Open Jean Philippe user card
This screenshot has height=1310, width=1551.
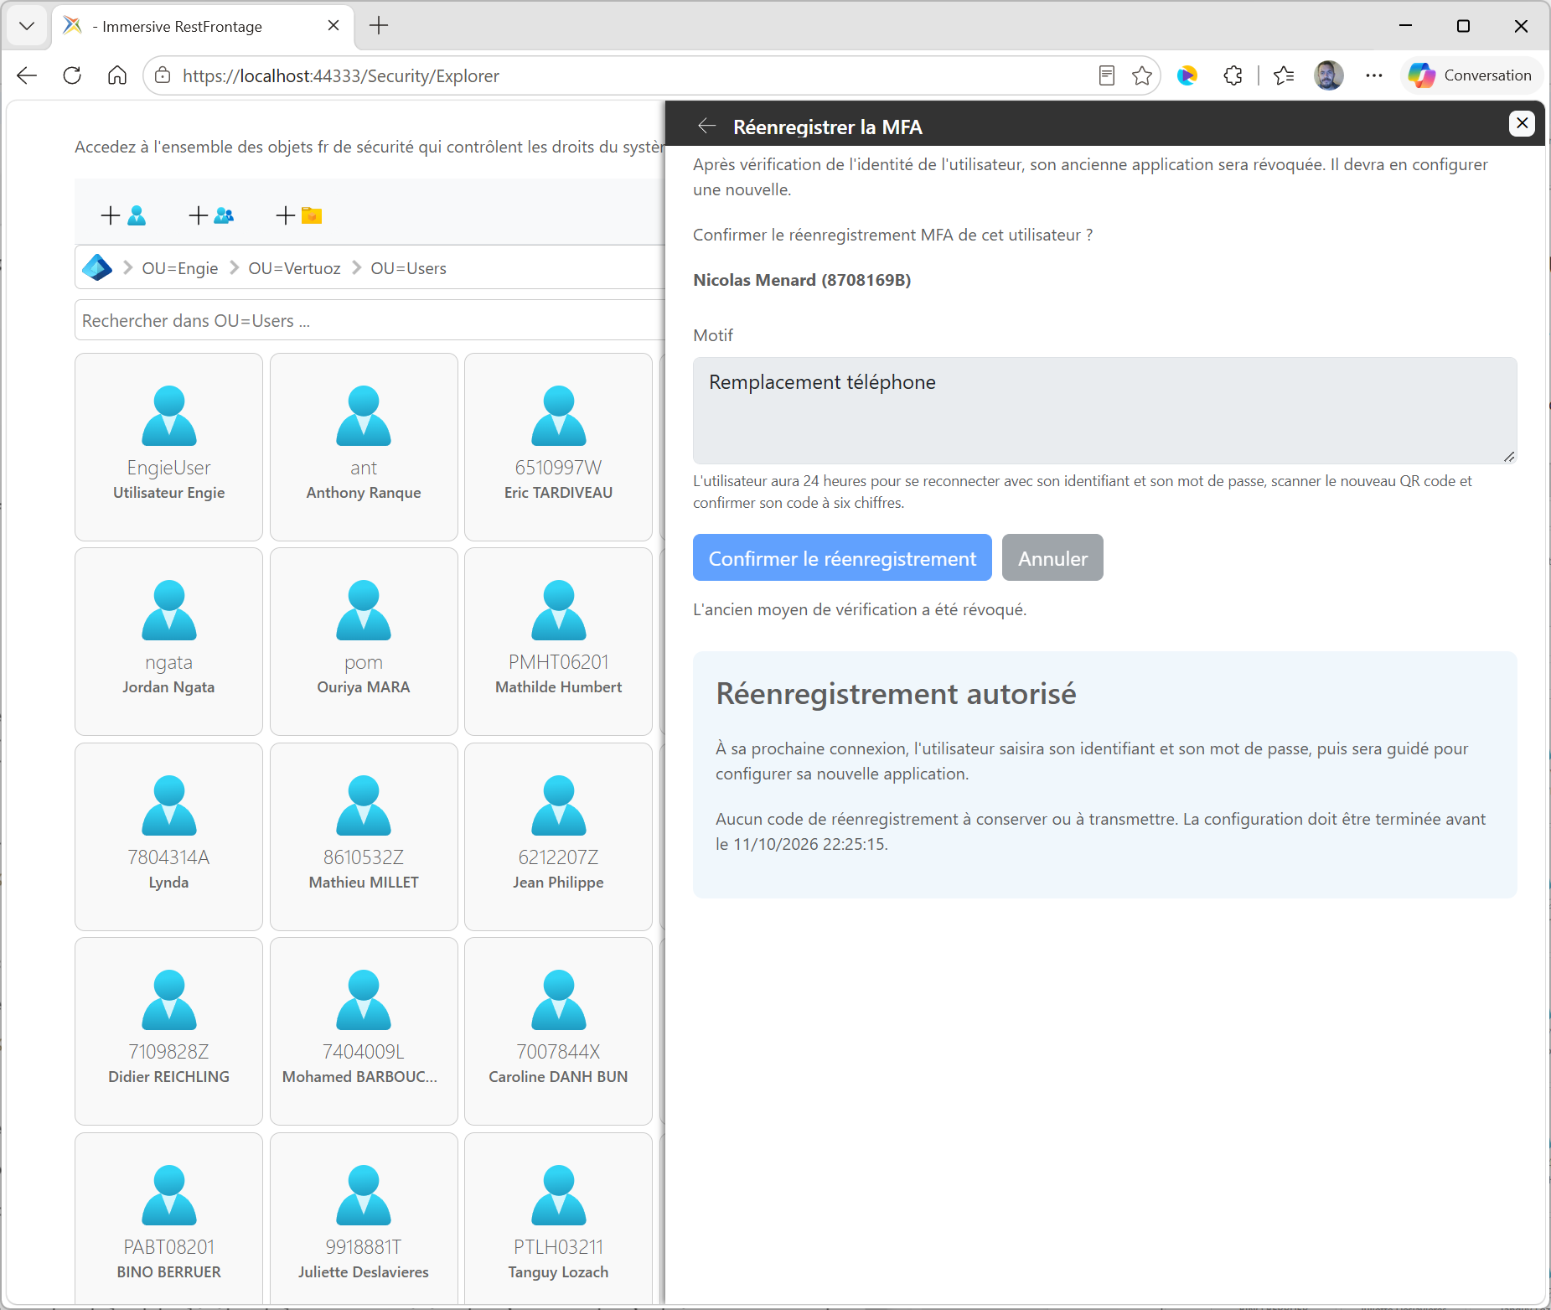click(x=558, y=836)
